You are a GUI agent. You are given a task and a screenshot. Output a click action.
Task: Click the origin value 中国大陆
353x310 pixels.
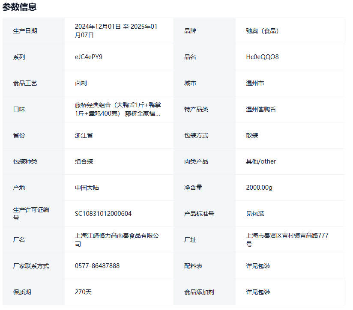click(87, 188)
